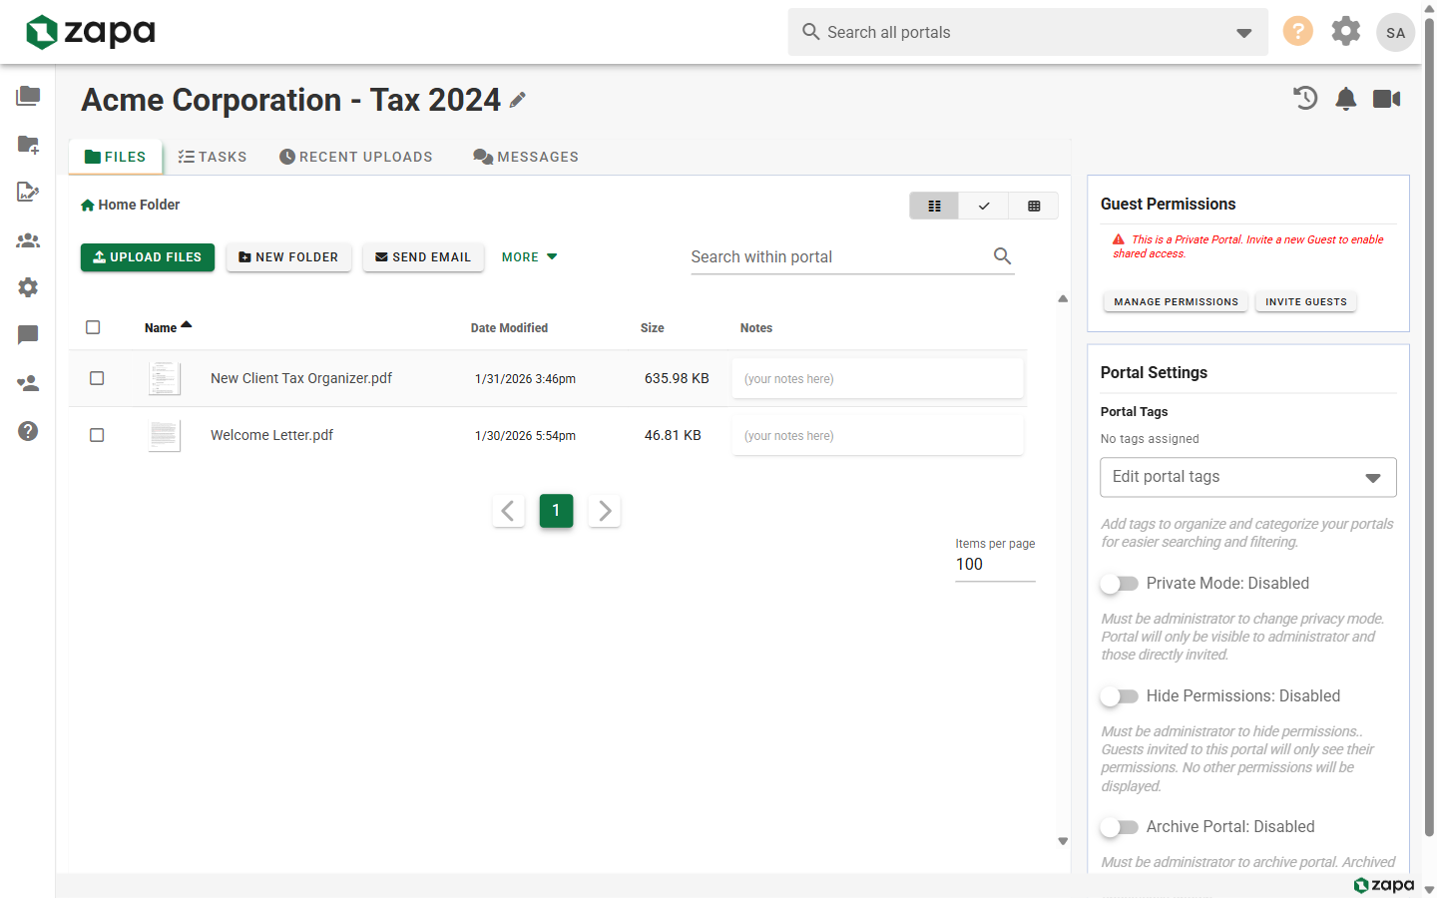1437x898 pixels.
Task: Sort by Size column header
Action: [653, 327]
